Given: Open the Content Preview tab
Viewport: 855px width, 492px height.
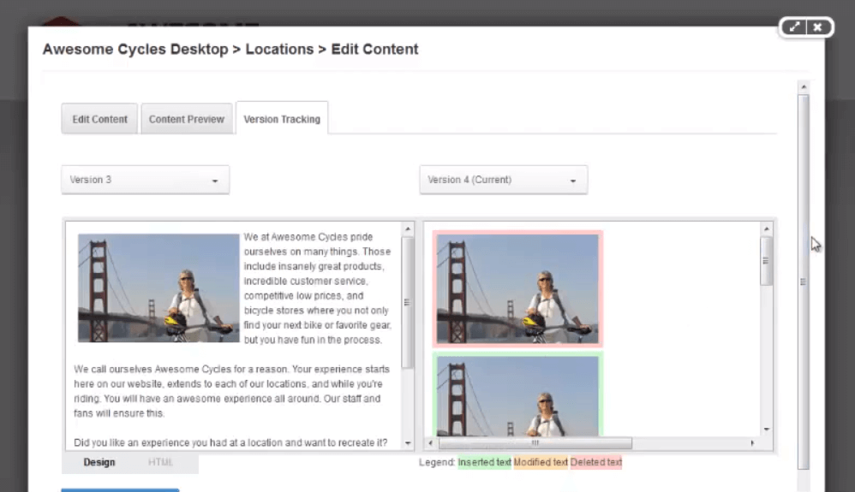Looking at the screenshot, I should (x=187, y=119).
